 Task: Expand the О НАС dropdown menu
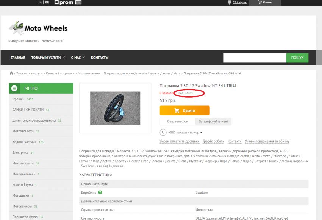point(78,57)
